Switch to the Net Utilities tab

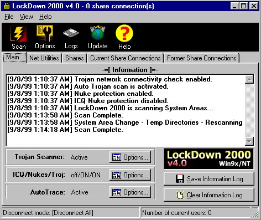44,58
